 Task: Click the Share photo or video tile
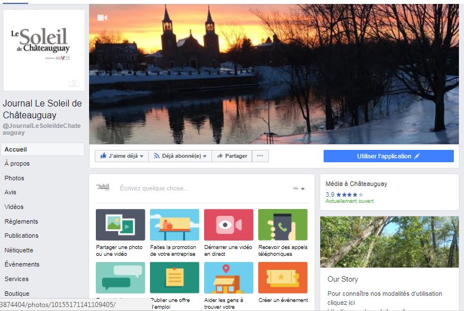pyautogui.click(x=121, y=225)
